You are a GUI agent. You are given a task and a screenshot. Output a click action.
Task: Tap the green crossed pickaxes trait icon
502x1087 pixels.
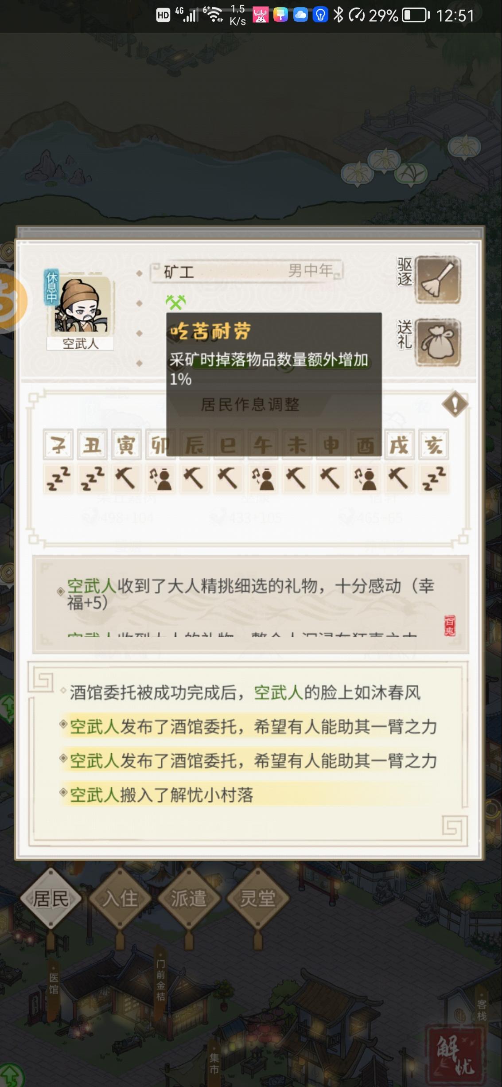tap(175, 302)
